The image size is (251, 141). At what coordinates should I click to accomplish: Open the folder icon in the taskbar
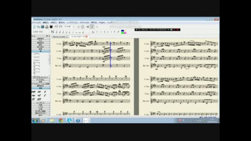click(52, 121)
